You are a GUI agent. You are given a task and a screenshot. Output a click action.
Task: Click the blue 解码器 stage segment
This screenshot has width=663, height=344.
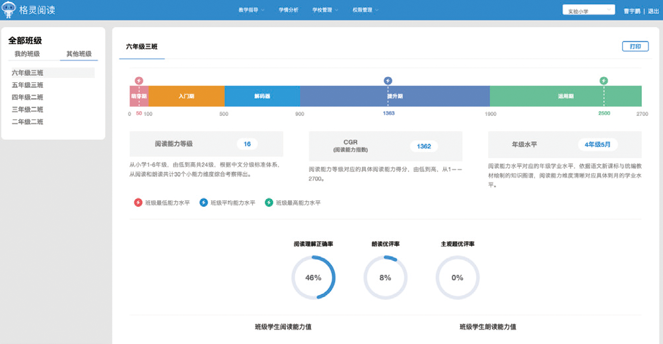pos(262,96)
